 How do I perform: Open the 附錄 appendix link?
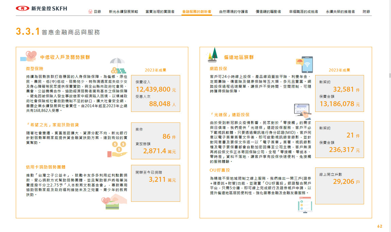click(366, 12)
